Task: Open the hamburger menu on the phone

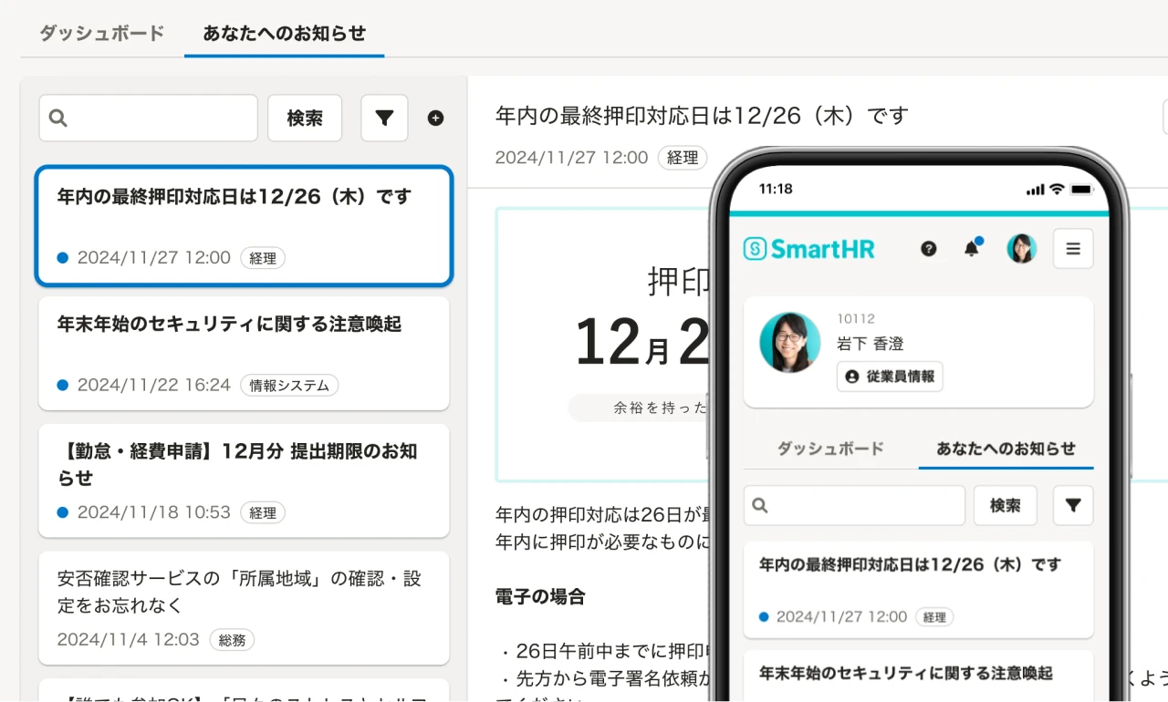Action: (x=1073, y=248)
